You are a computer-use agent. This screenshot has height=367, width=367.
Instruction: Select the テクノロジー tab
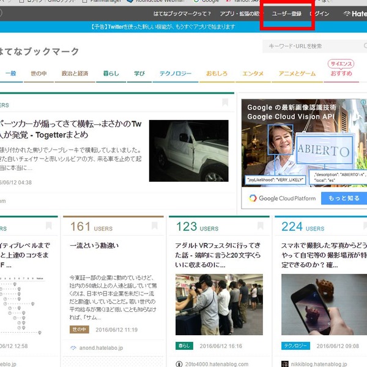click(176, 73)
